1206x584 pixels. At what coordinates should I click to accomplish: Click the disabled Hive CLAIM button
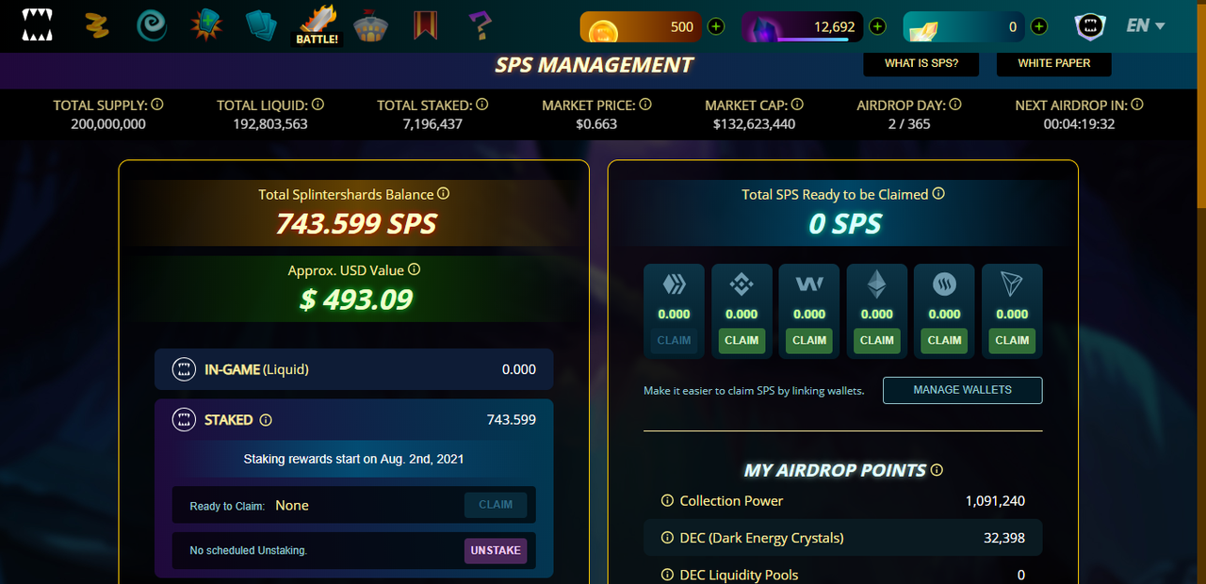674,340
